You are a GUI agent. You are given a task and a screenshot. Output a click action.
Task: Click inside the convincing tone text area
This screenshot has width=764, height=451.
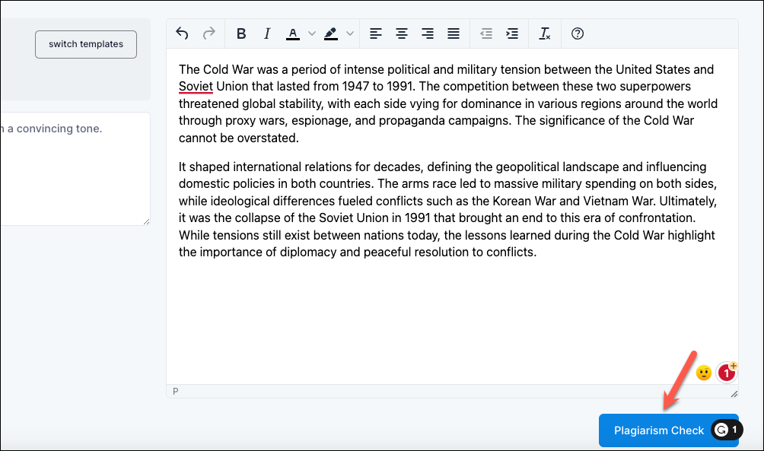point(75,169)
